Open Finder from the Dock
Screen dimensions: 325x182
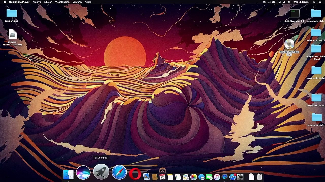(x=68, y=175)
